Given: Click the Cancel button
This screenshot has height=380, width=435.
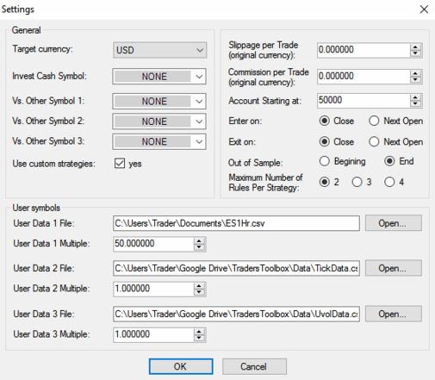Looking at the screenshot, I should [254, 366].
